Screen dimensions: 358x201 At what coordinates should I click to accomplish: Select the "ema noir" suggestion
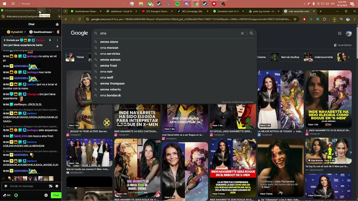(x=174, y=71)
